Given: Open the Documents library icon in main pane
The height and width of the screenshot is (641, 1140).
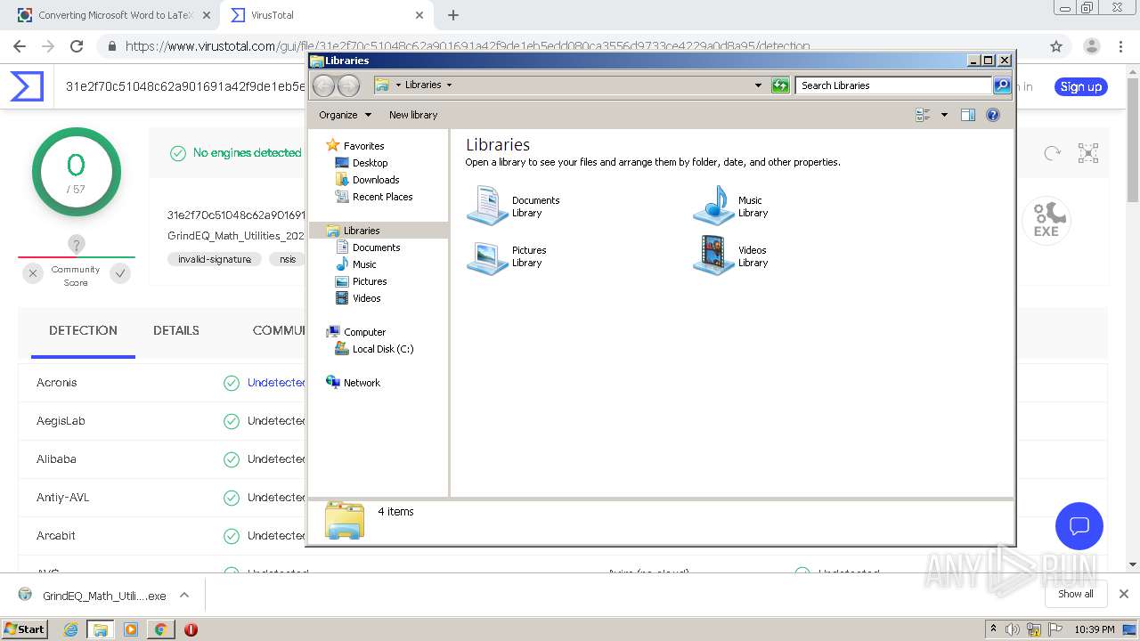Looking at the screenshot, I should click(488, 206).
